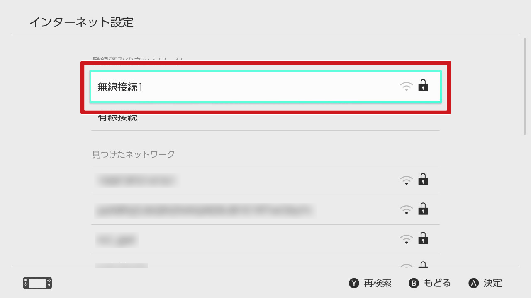Choose the second blurred found network
The width and height of the screenshot is (531, 298).
click(265, 210)
